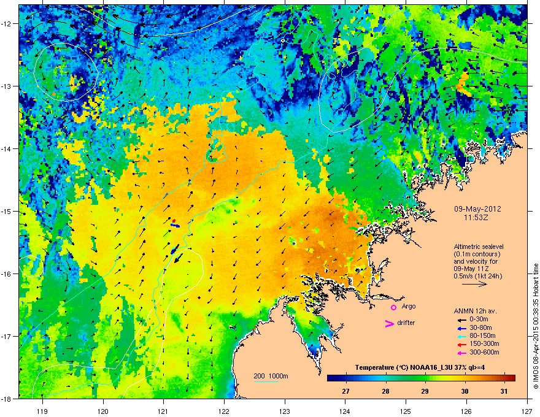Click the '(0.1m contours)' text

(477, 254)
